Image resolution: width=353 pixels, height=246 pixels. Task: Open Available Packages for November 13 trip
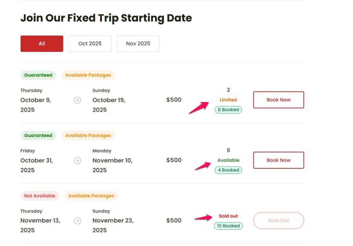click(x=91, y=196)
